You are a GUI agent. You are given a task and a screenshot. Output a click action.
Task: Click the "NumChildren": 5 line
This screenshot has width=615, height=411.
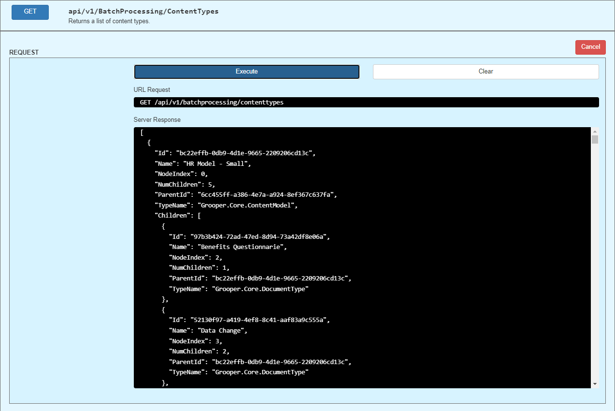click(x=185, y=184)
